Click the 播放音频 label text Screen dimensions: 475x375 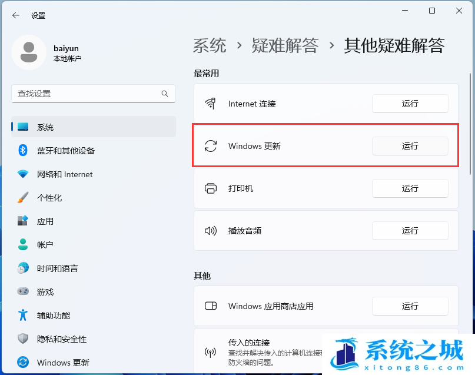pos(245,231)
